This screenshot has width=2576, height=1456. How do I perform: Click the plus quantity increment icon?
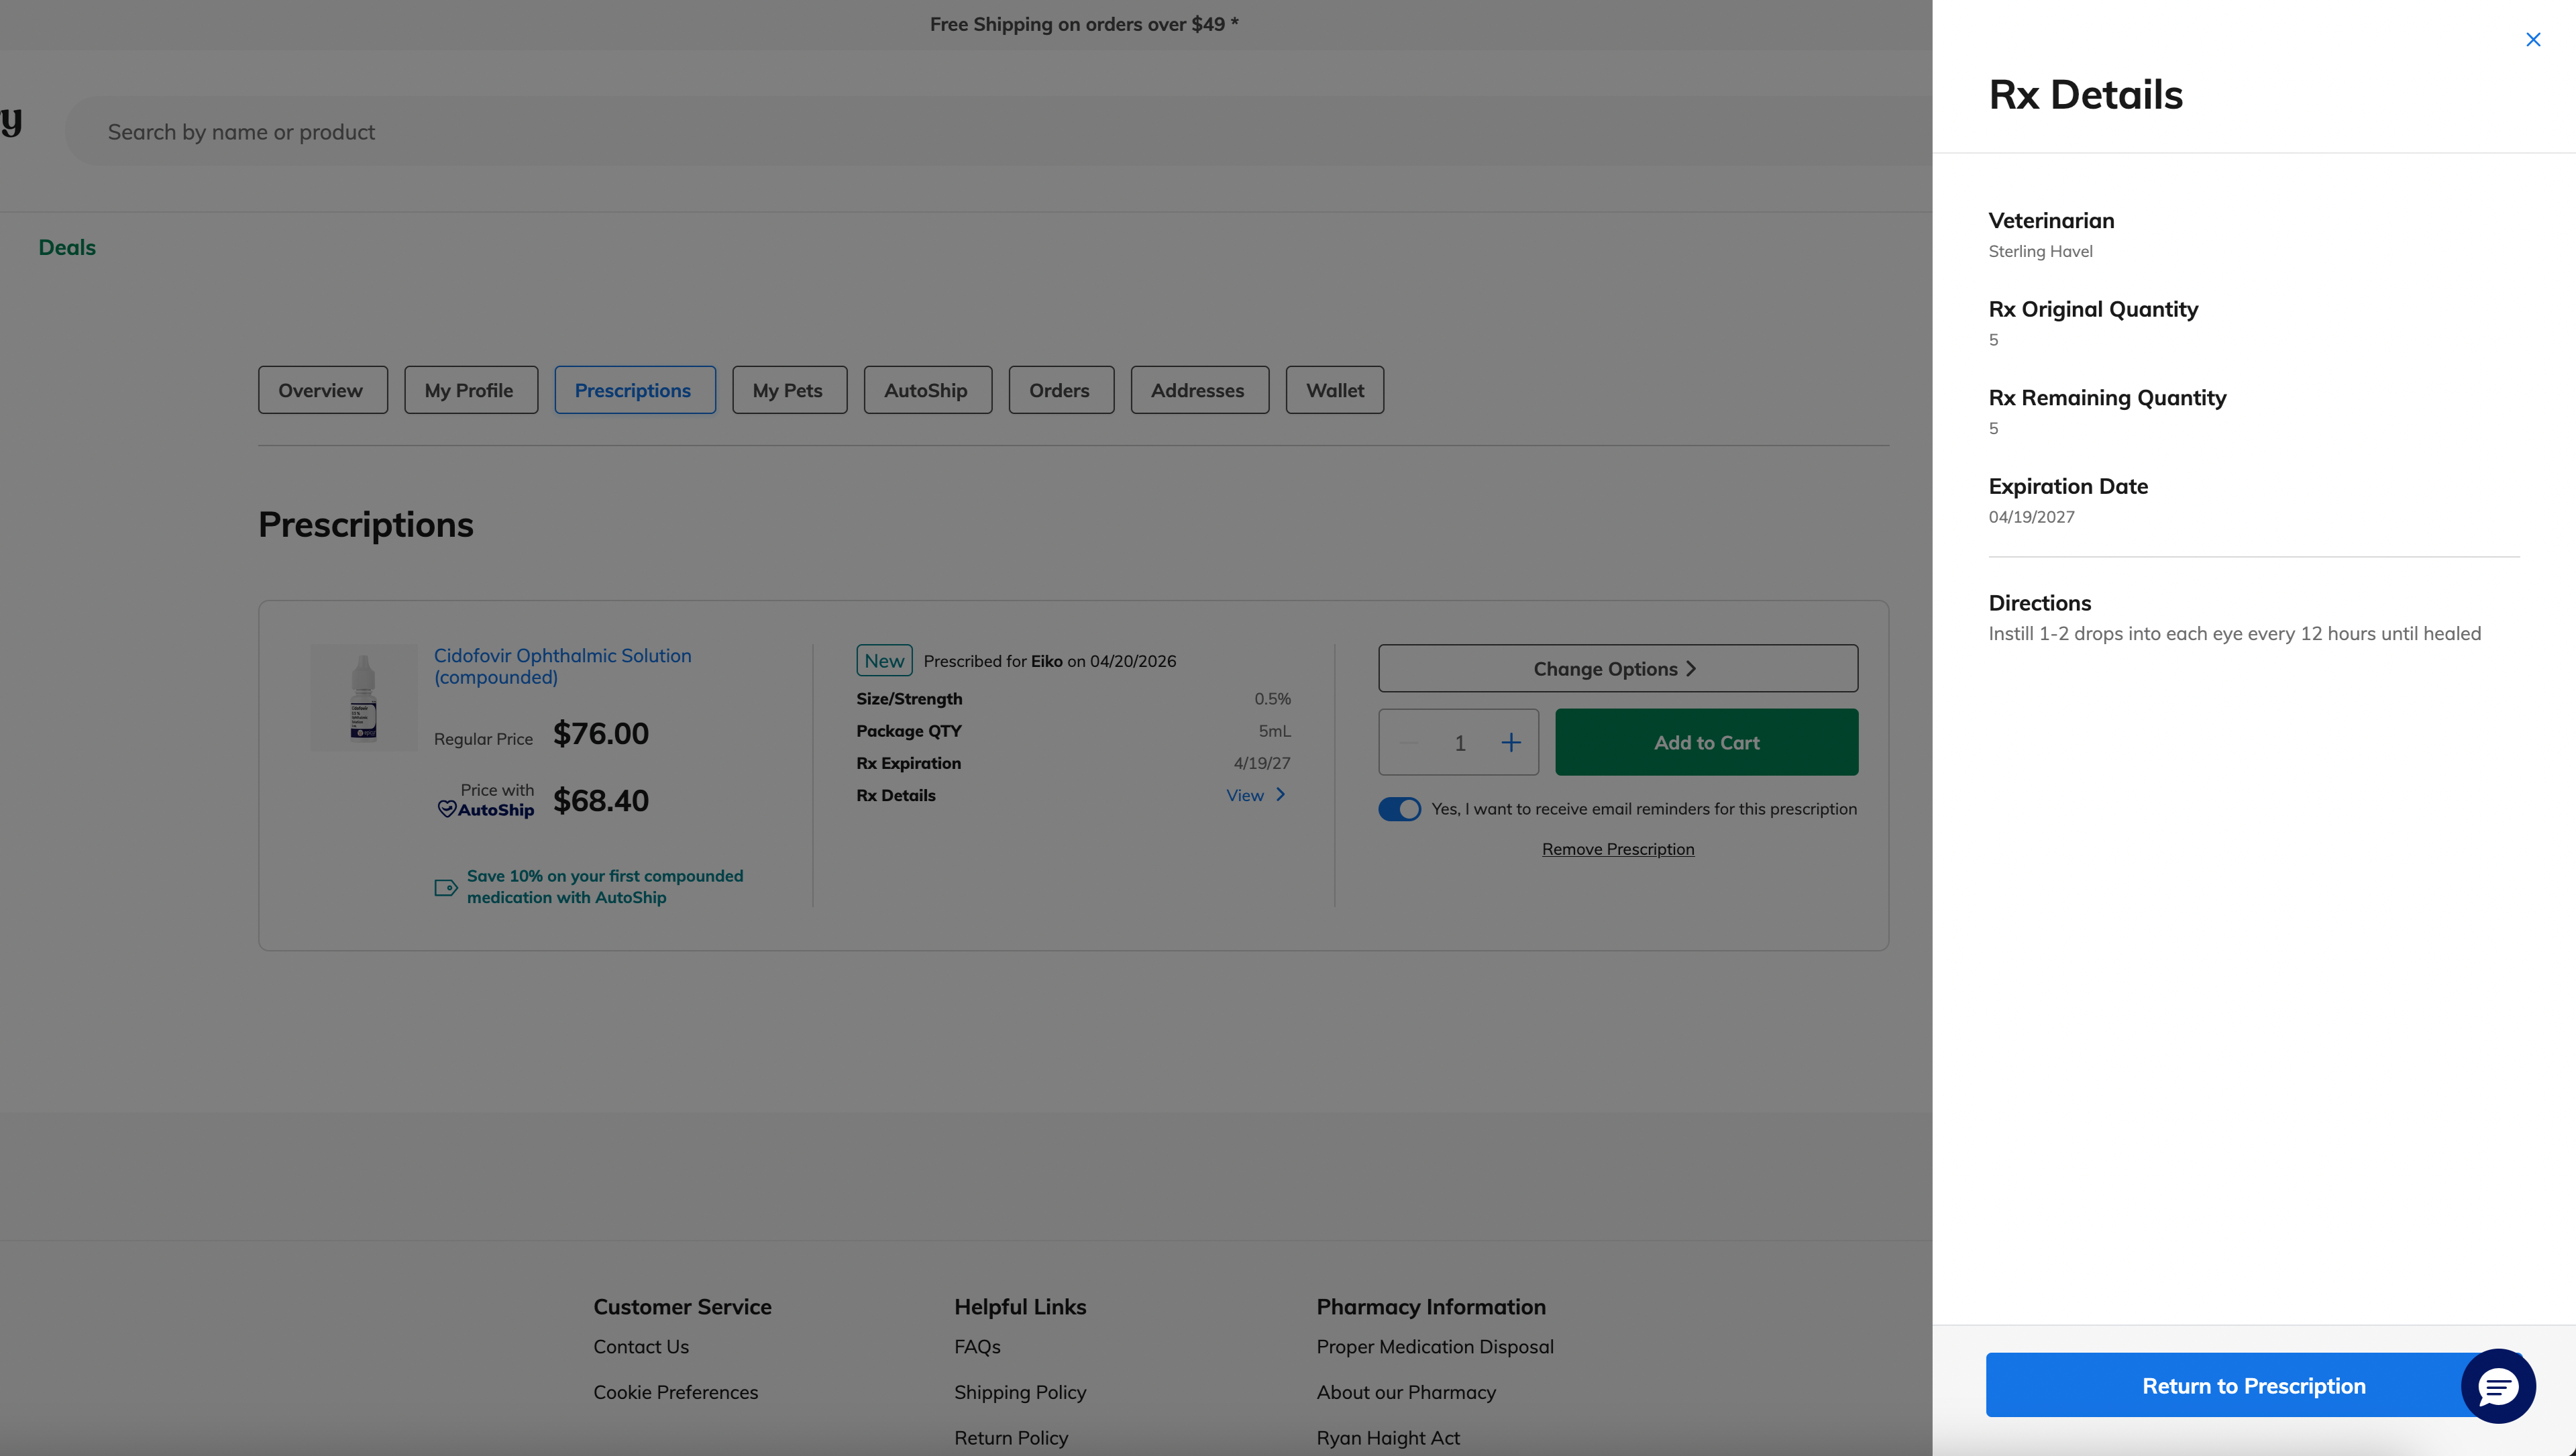tap(1510, 742)
